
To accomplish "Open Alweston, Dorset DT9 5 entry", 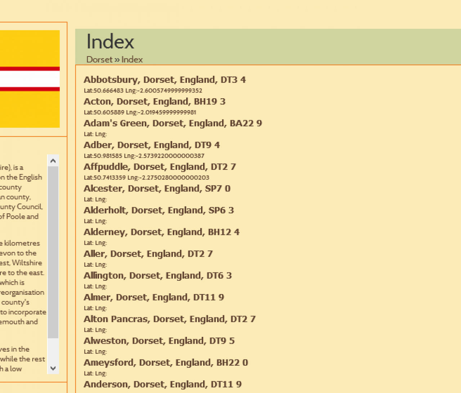I will point(159,341).
